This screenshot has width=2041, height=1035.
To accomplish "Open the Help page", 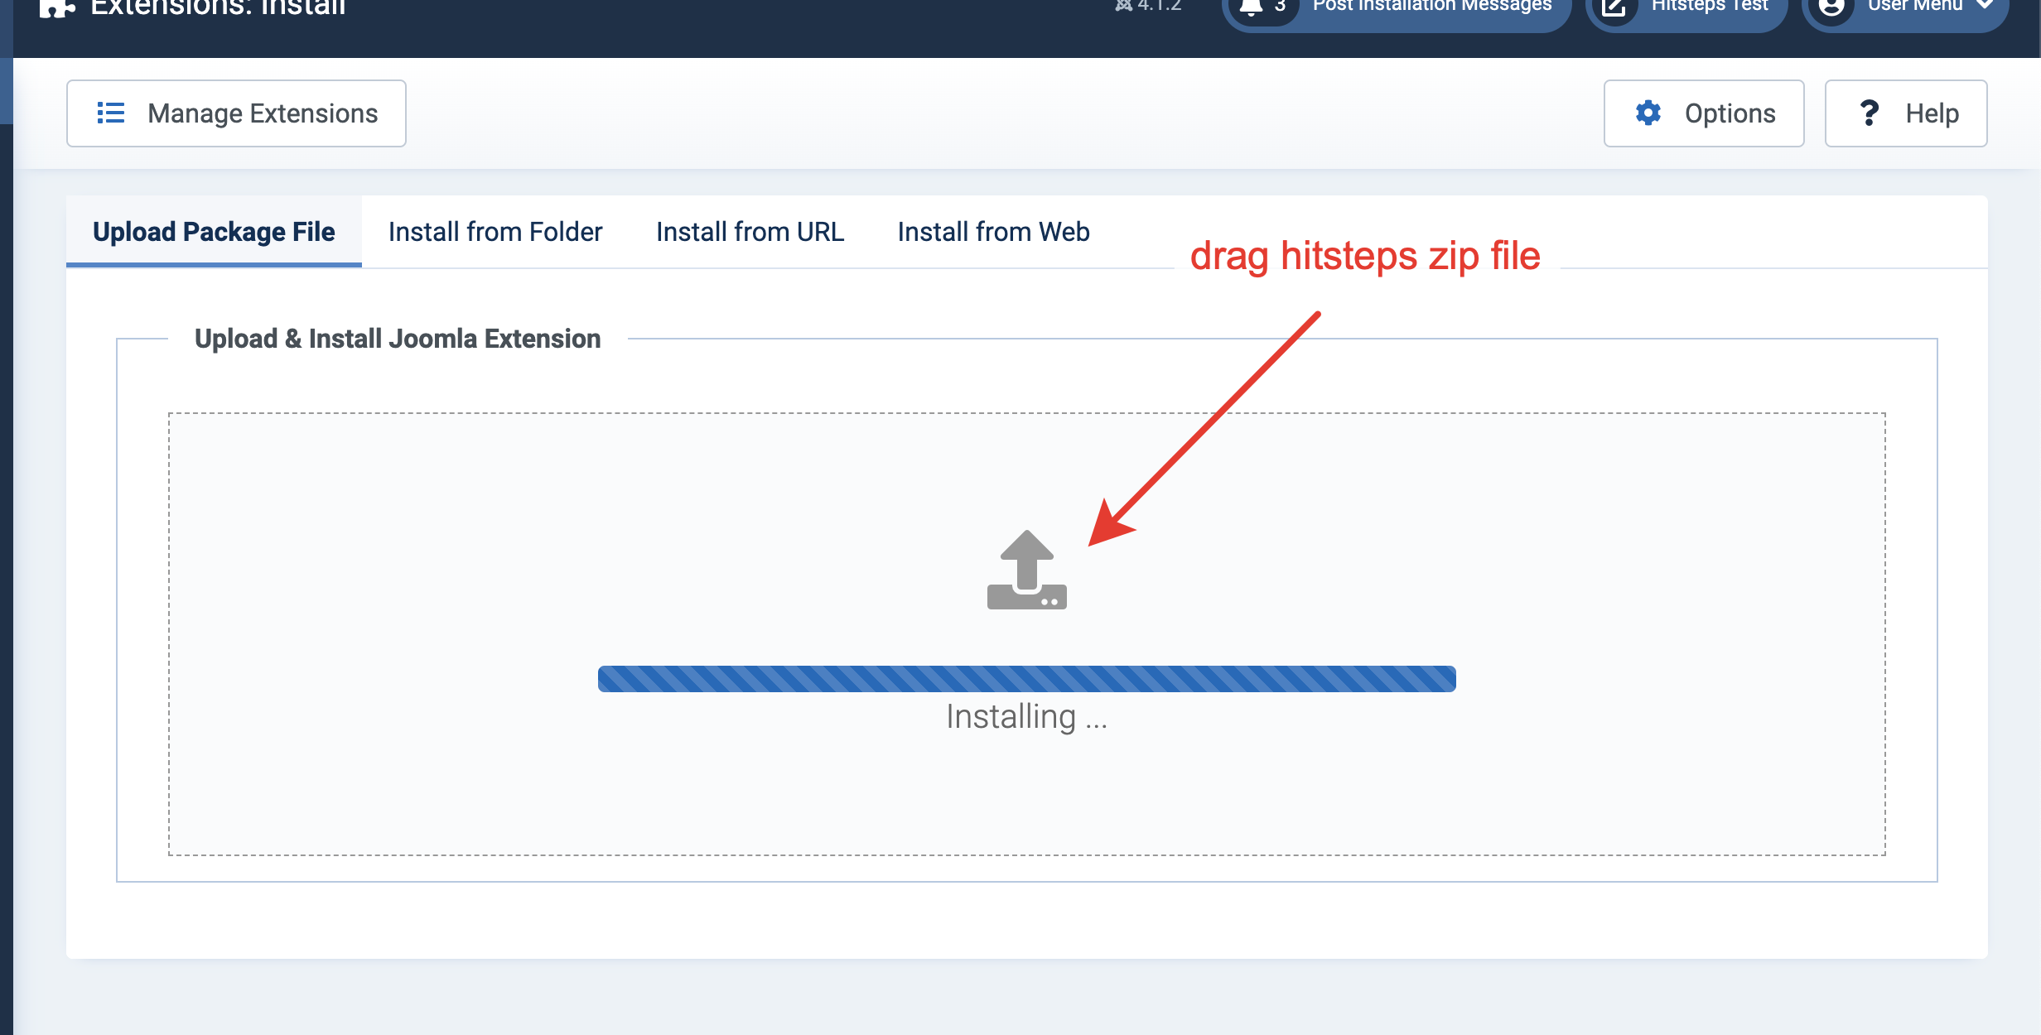I will point(1906,113).
